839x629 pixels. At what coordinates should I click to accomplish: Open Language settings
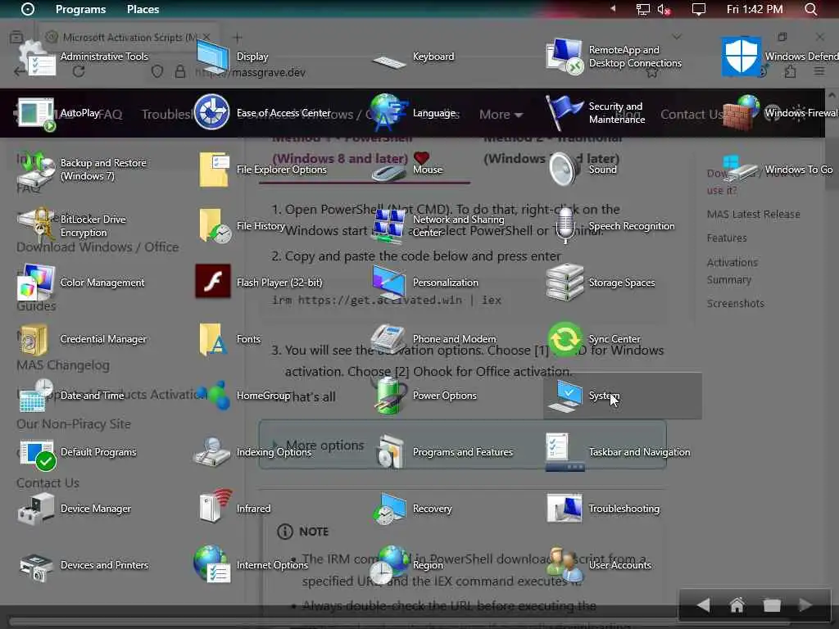tap(415, 113)
